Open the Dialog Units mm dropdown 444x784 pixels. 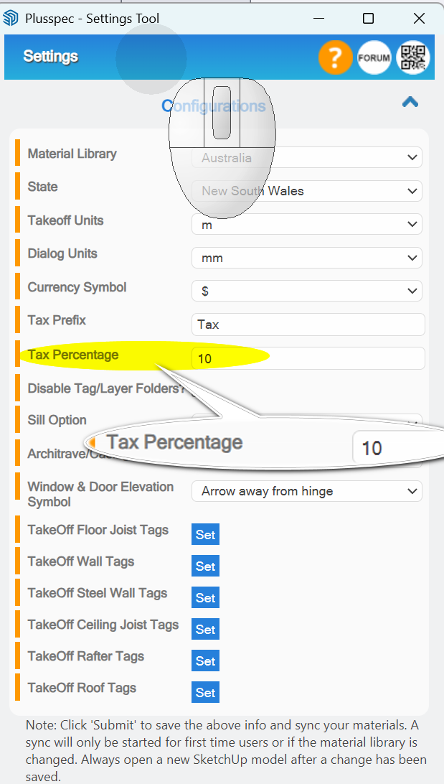pos(307,258)
